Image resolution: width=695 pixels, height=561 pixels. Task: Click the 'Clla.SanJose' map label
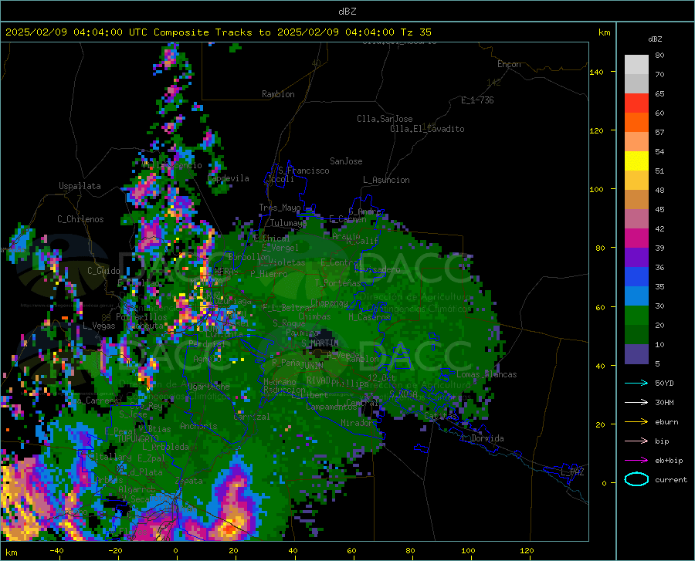(x=385, y=119)
